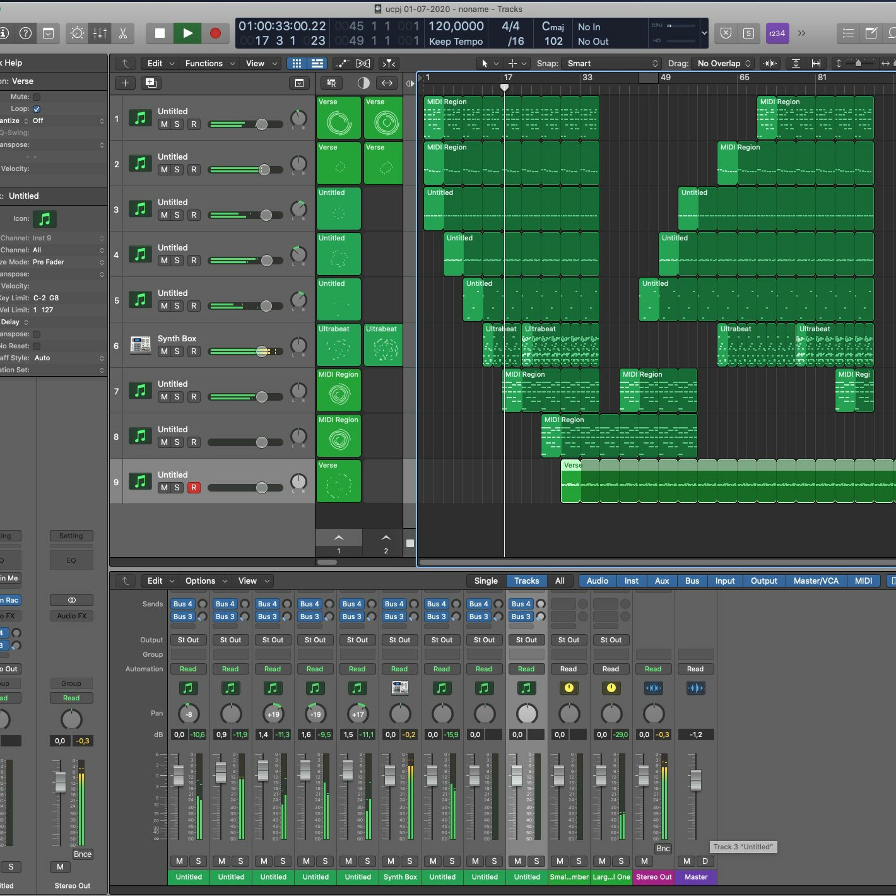The height and width of the screenshot is (896, 896).
Task: Disable record on track 9
Action: pyautogui.click(x=194, y=487)
